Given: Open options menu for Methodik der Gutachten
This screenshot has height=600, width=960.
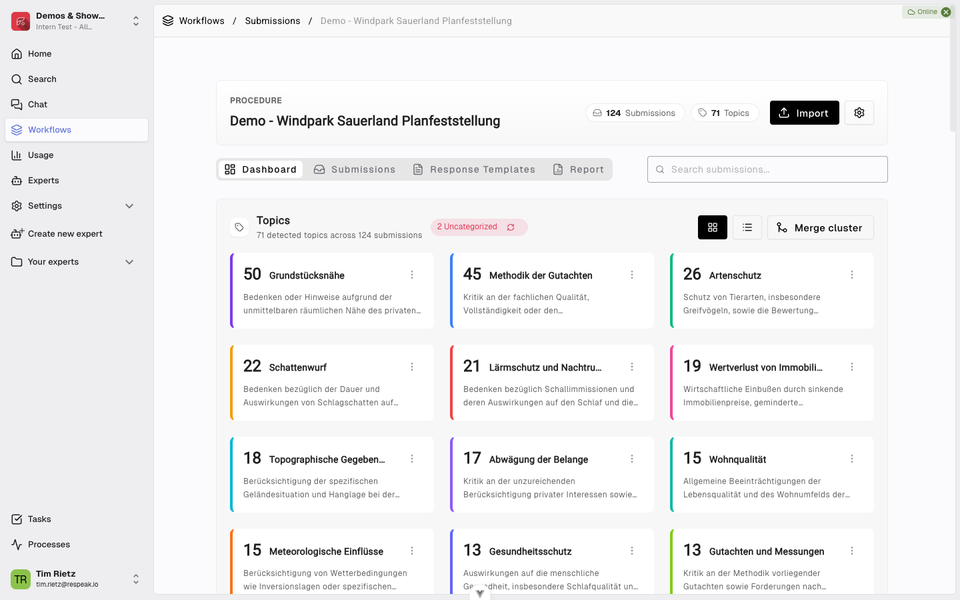Looking at the screenshot, I should pyautogui.click(x=632, y=275).
